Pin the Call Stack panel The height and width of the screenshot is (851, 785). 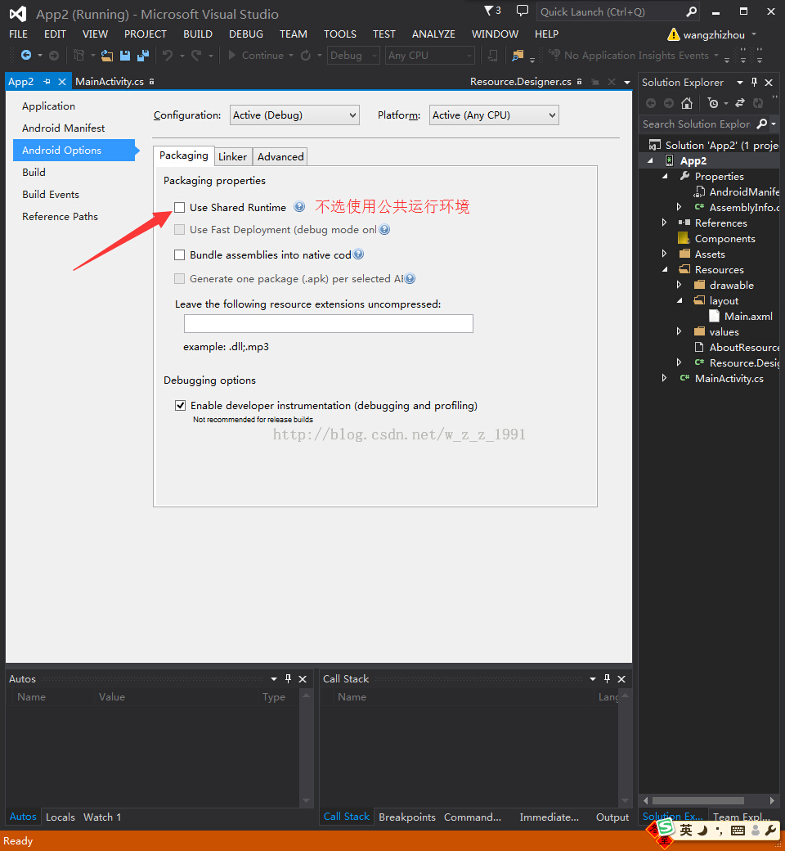(x=607, y=678)
